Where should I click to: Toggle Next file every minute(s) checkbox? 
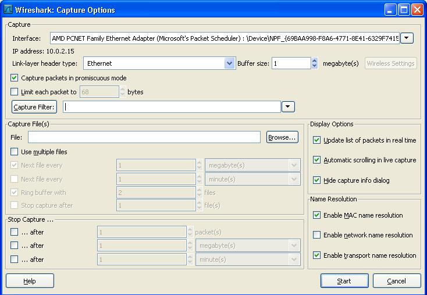click(14, 179)
